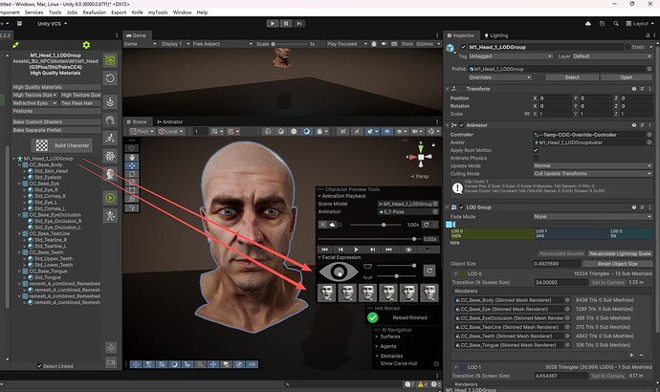660x392 pixels.
Task: Toggle Mute Audio in Game view toolbar
Action: 384,44
